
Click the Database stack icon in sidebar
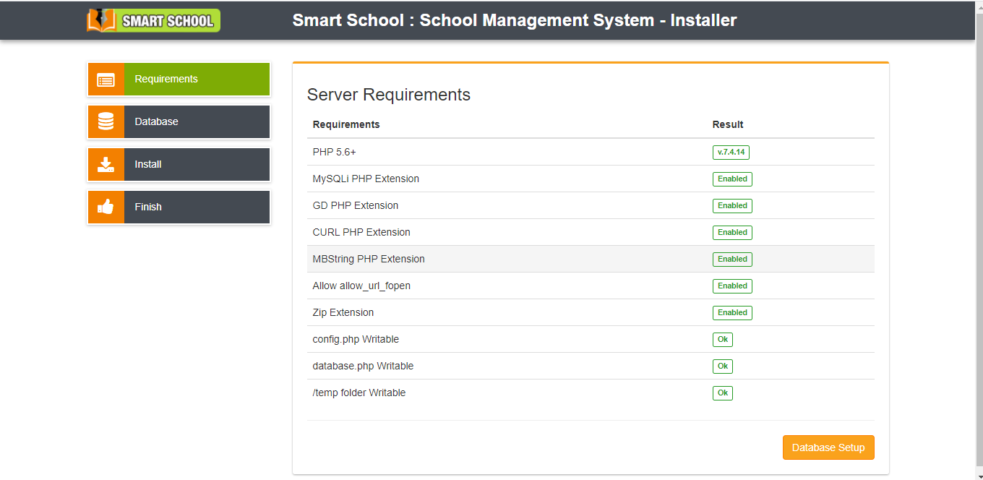tap(106, 122)
